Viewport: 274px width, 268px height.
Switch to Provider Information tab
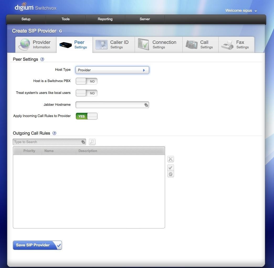click(x=36, y=45)
